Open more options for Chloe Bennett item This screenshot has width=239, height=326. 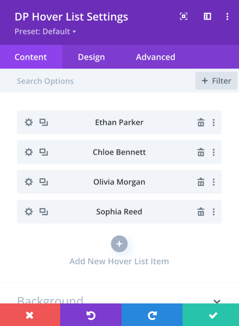[214, 152]
